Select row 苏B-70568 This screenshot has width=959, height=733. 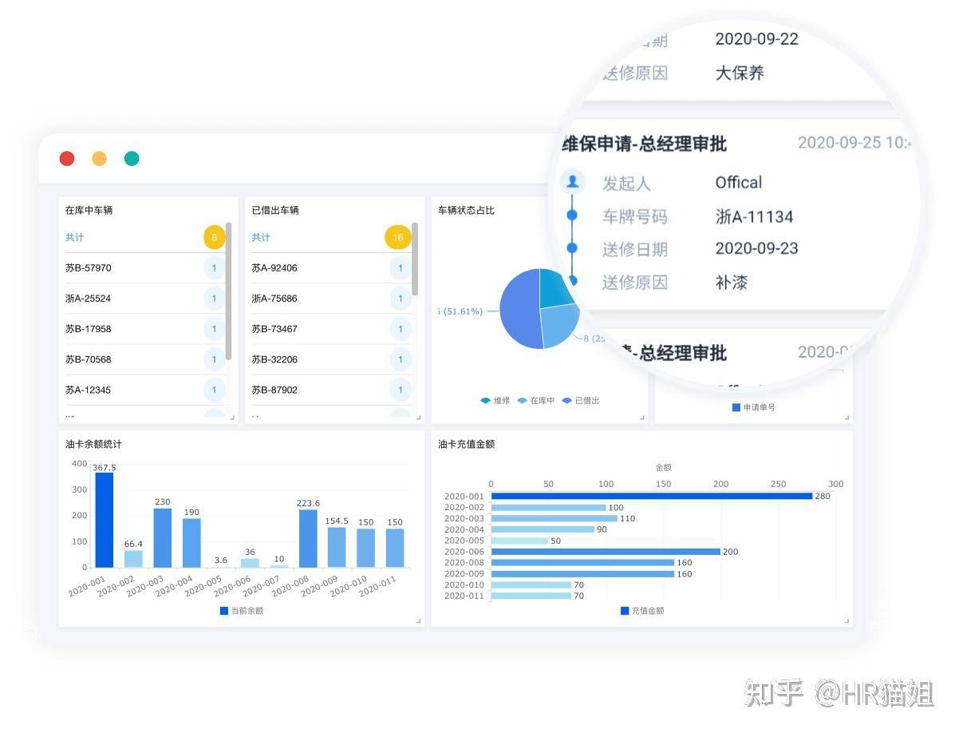tap(144, 359)
